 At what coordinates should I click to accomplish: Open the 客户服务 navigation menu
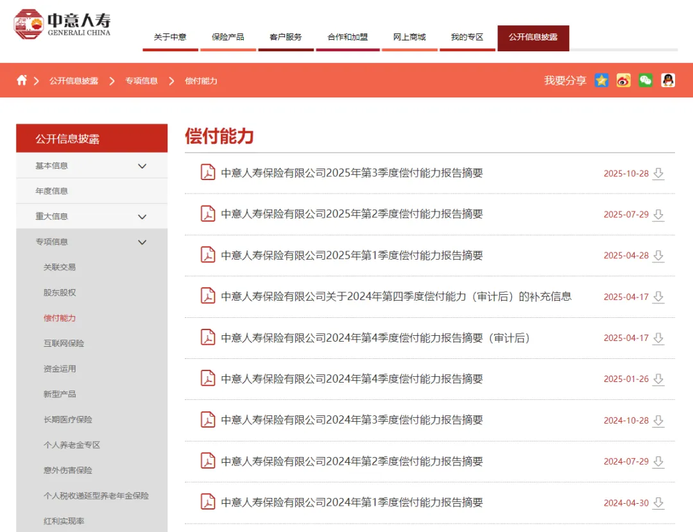pyautogui.click(x=286, y=37)
